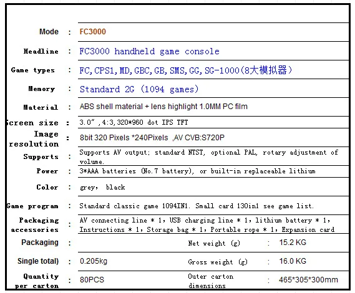Select the screen size value '3.0", 4:3, 320*960'
The height and width of the screenshot is (293, 355).
[134, 122]
